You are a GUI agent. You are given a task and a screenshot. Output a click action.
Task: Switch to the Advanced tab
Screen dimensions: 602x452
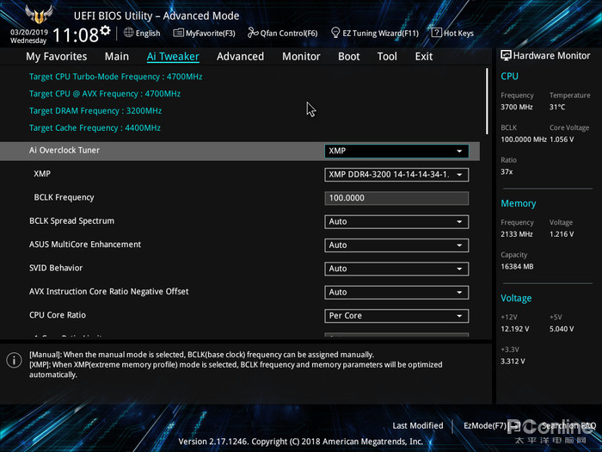240,56
